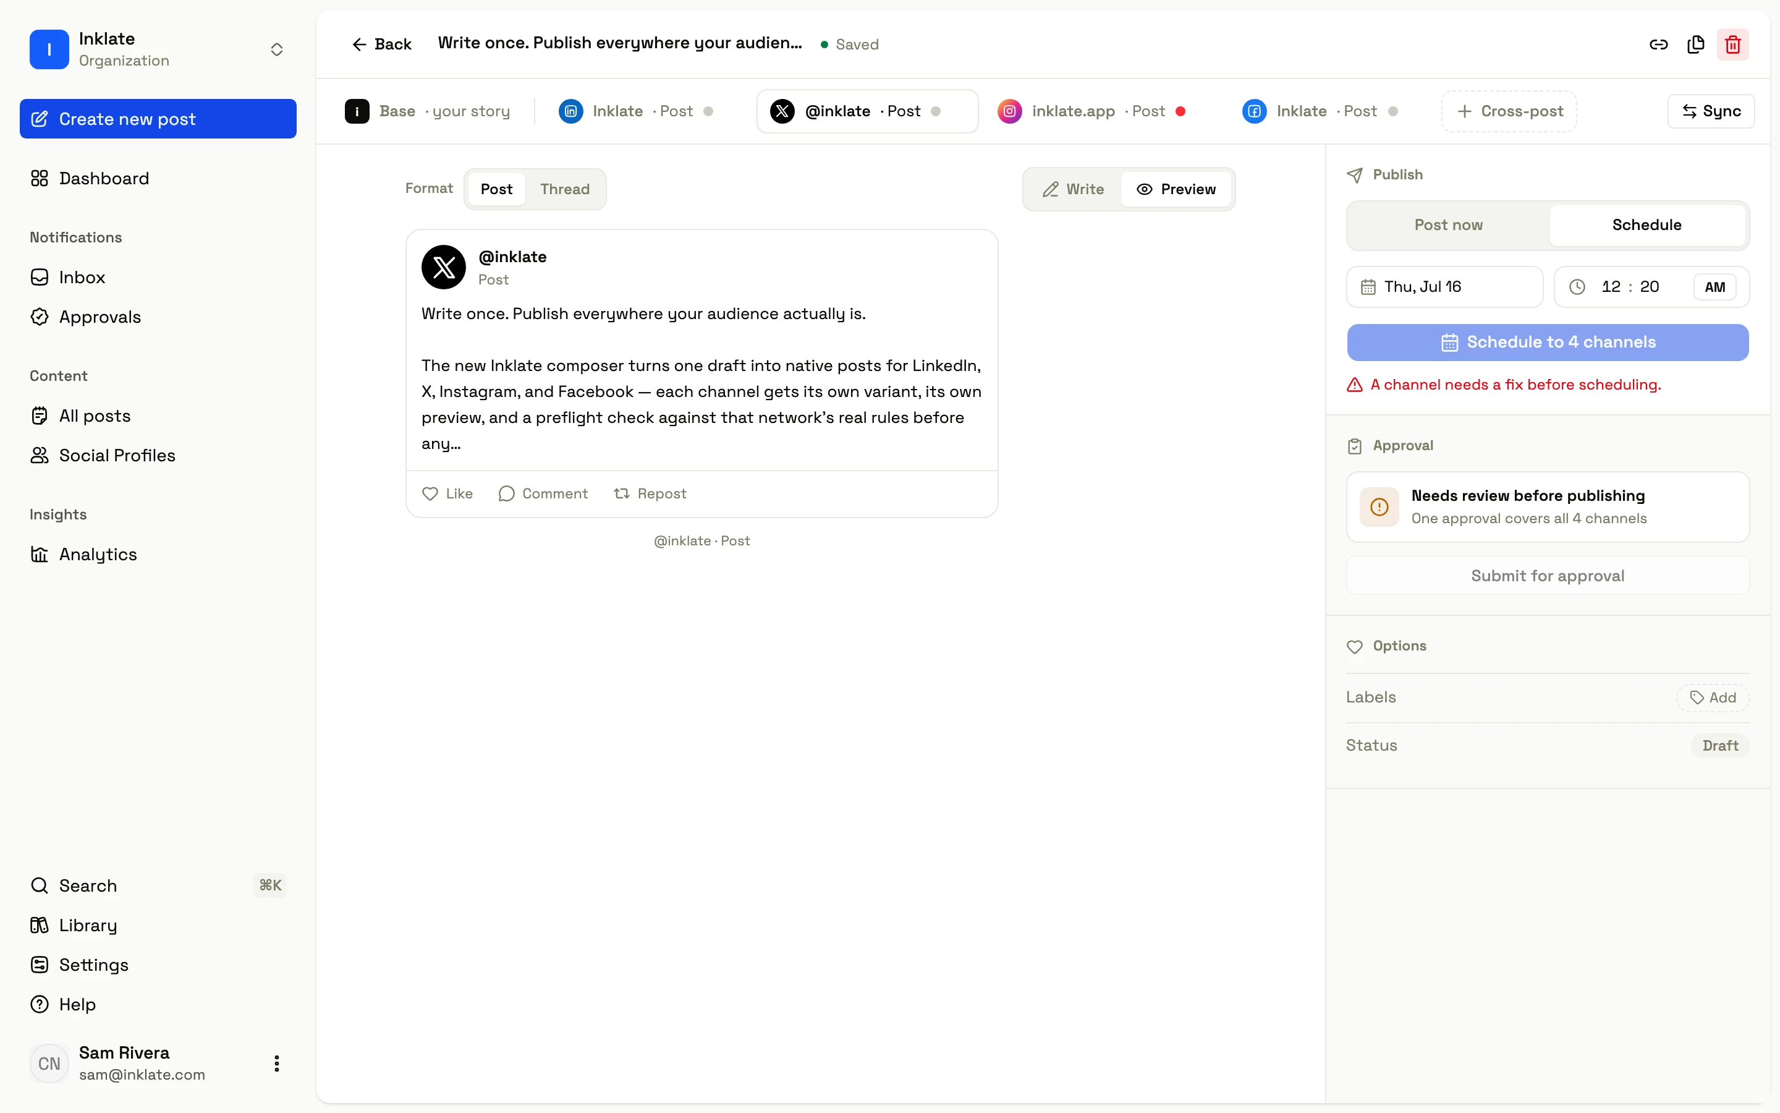The width and height of the screenshot is (1780, 1113).
Task: Open the Draft status selector
Action: coord(1721,746)
